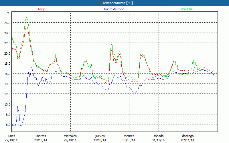Select the martes day label

click(41, 136)
